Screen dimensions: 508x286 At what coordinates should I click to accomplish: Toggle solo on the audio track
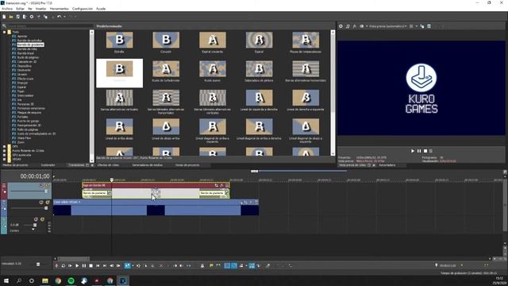click(42, 219)
